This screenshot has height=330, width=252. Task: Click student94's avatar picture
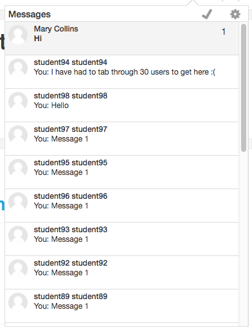click(18, 68)
